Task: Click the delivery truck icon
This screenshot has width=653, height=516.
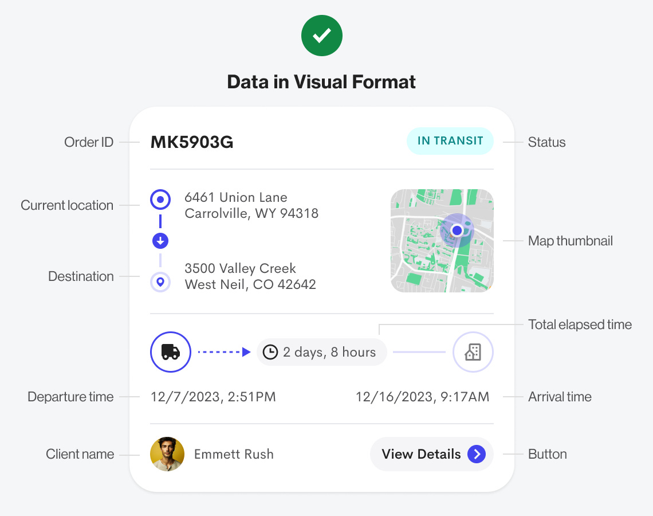Action: point(171,352)
